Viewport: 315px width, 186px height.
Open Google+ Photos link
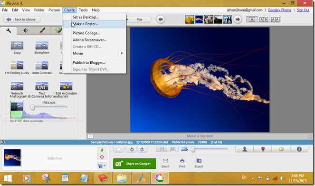[x=279, y=10]
